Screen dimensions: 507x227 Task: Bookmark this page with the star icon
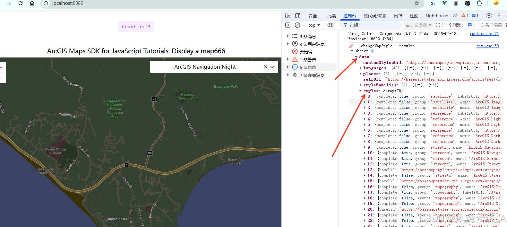pos(417,3)
